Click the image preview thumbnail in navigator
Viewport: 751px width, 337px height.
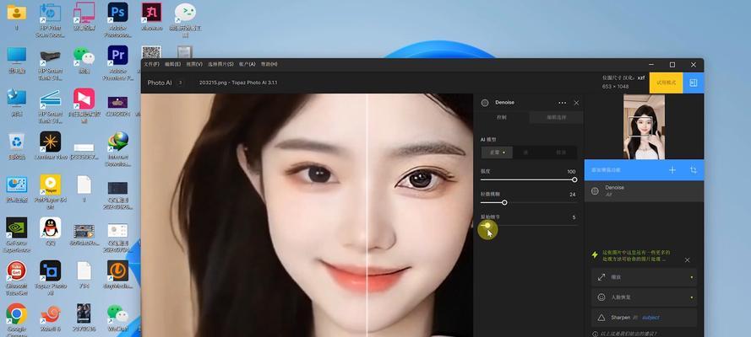pos(644,126)
